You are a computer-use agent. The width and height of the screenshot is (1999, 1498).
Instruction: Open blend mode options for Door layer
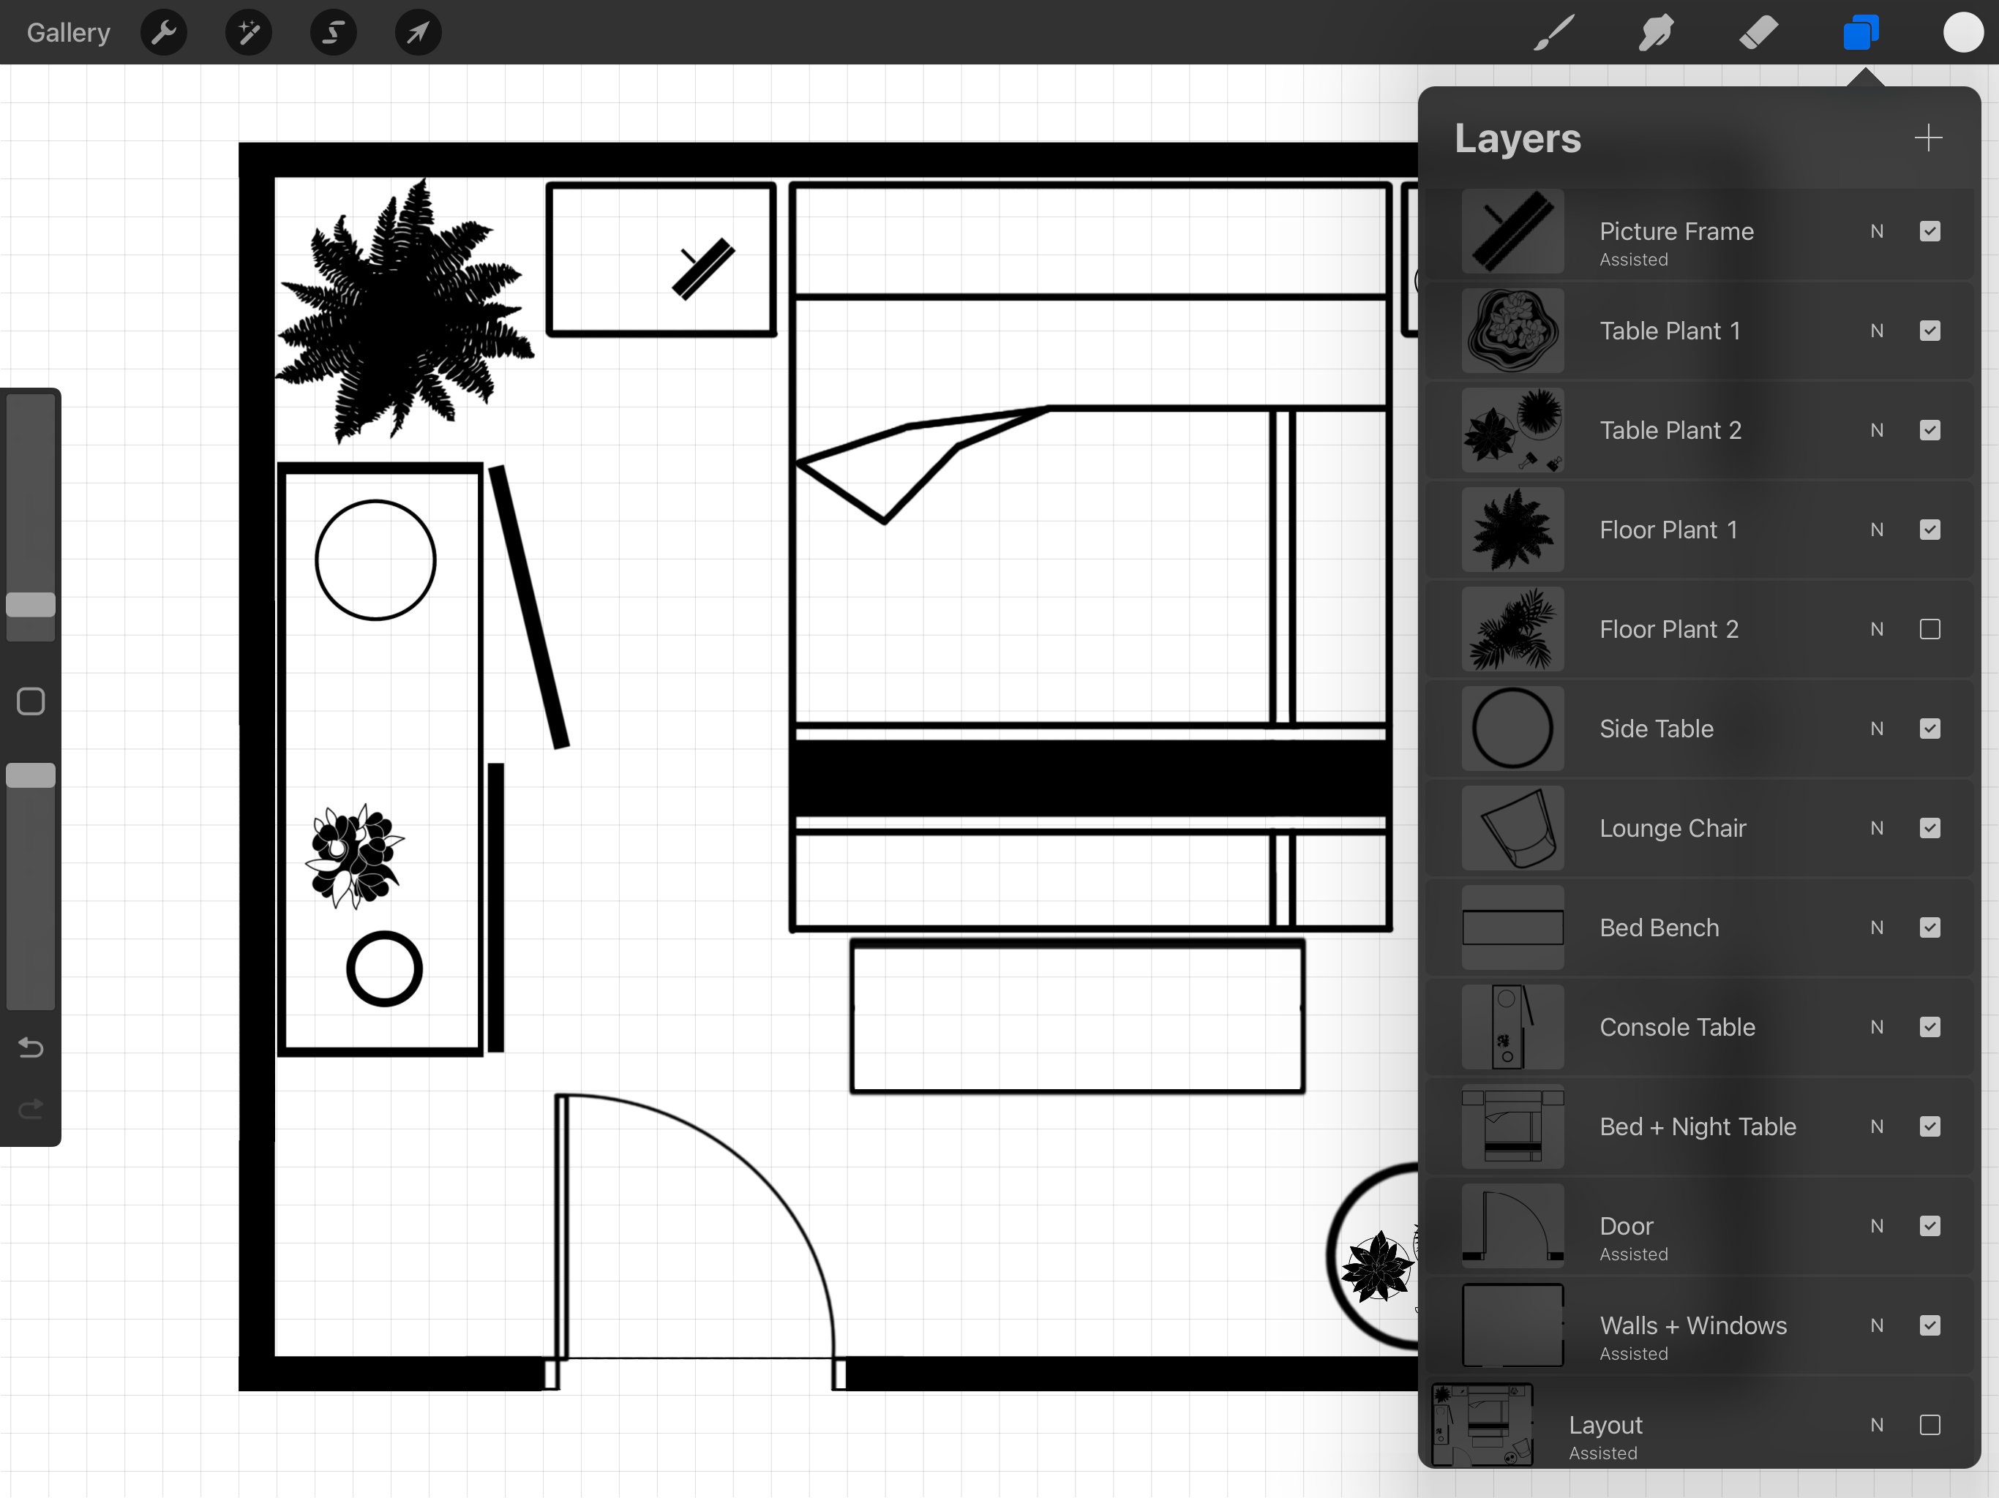pos(1877,1226)
